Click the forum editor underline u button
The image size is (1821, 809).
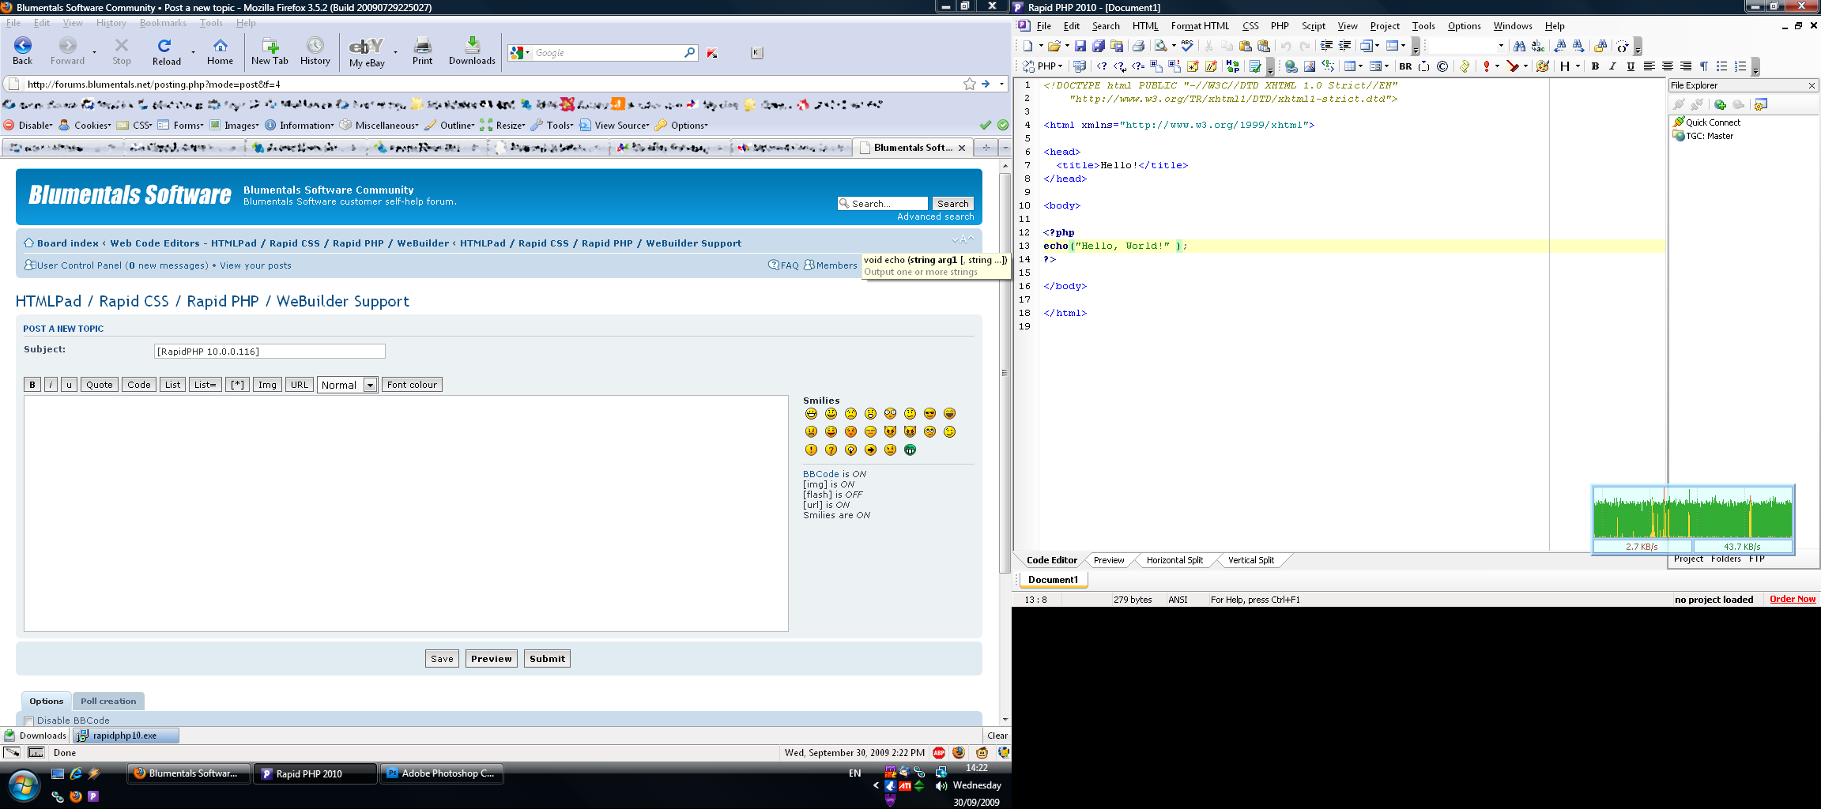pos(69,385)
